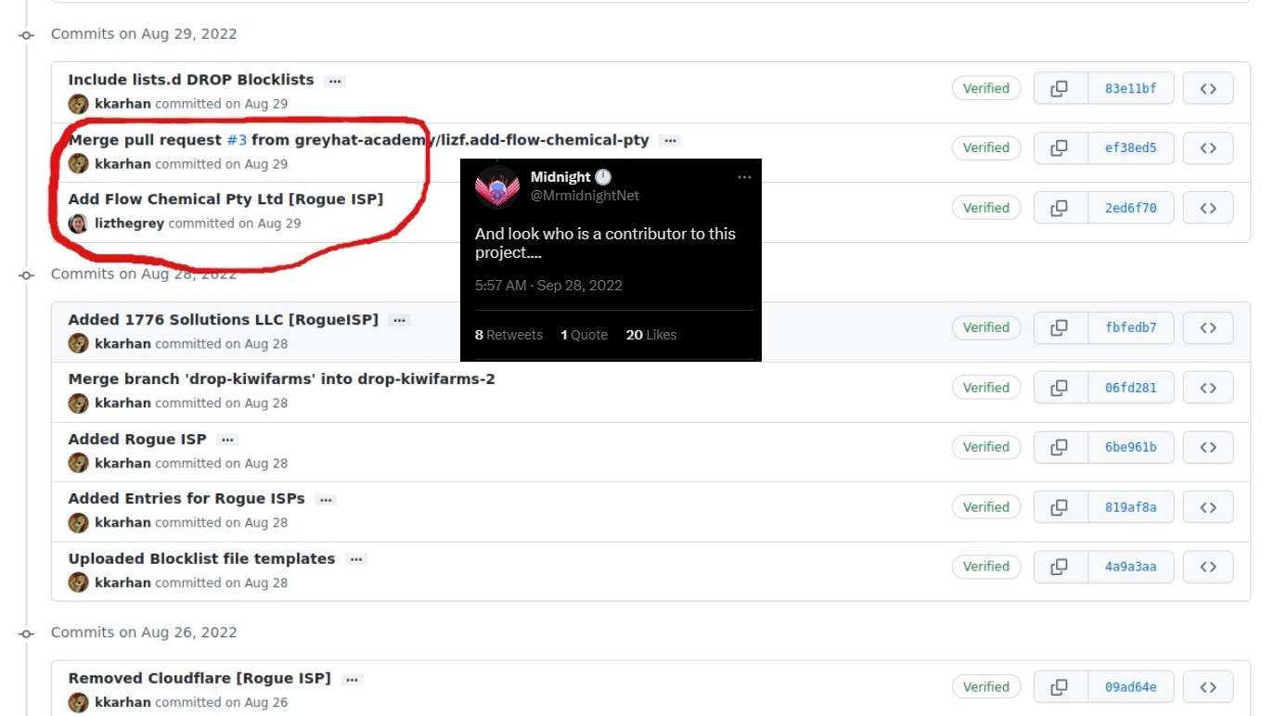Open the Merge branch 'drop-kiwifarms' commit title
This screenshot has height=716, width=1274.
281,378
